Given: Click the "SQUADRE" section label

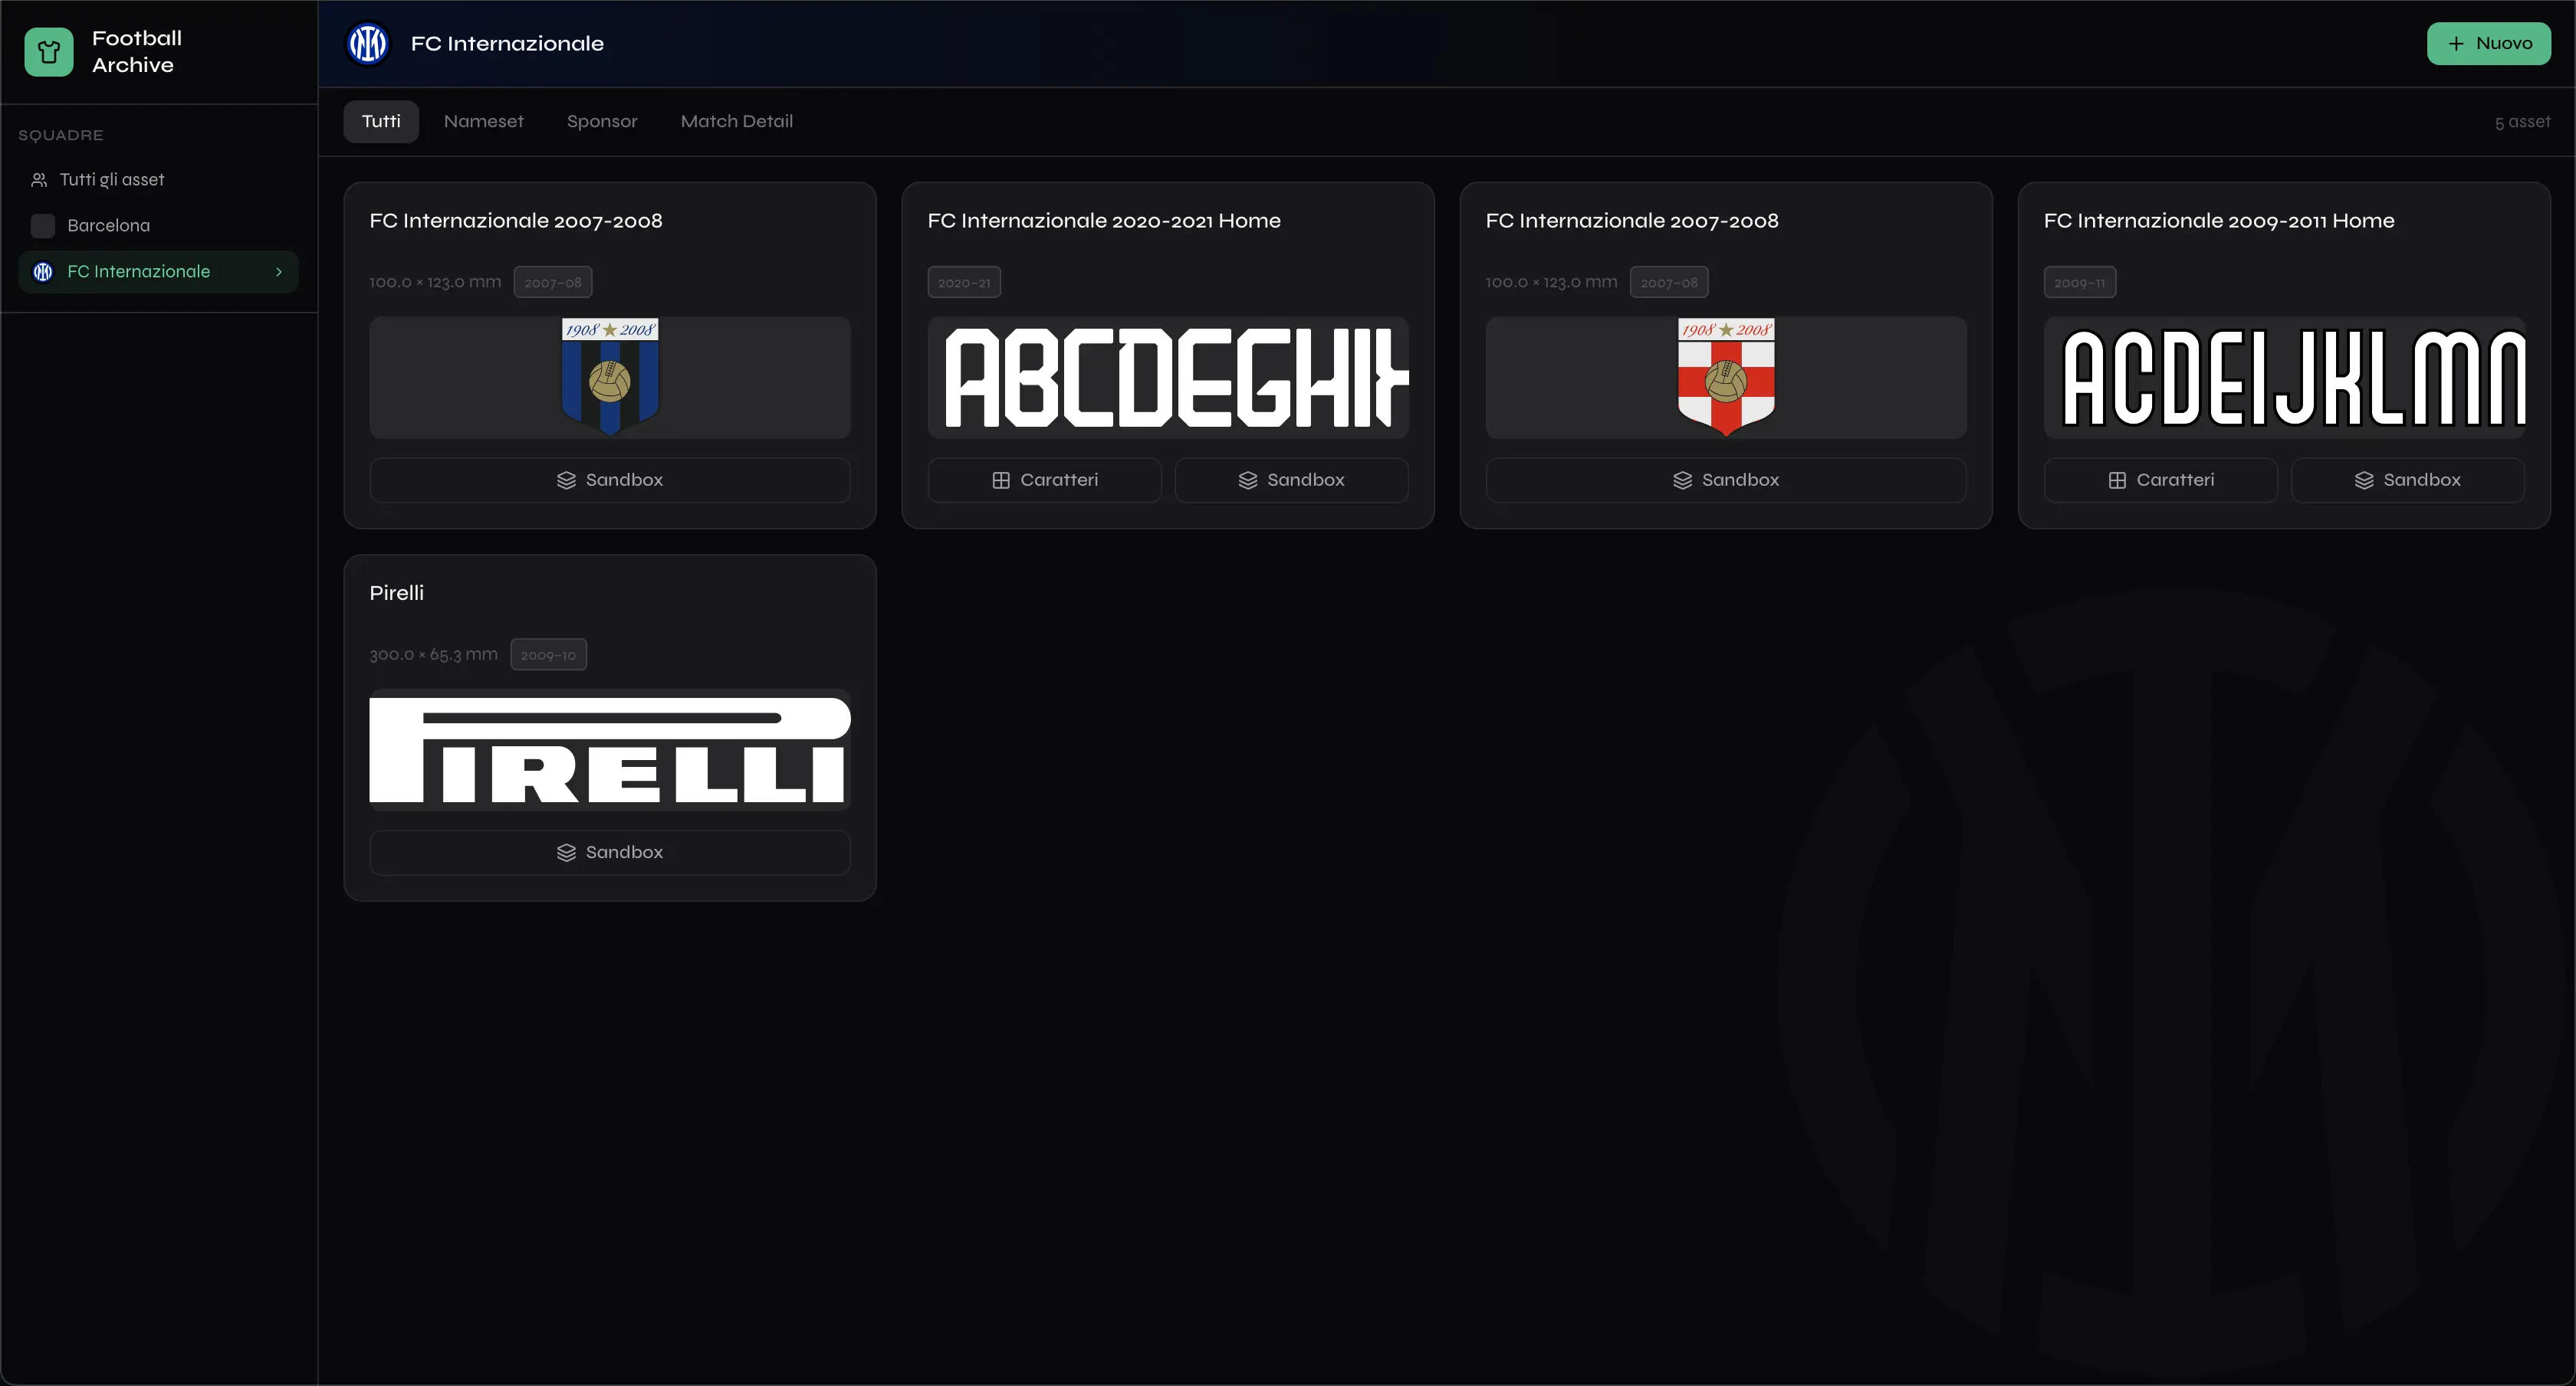Looking at the screenshot, I should (x=61, y=135).
